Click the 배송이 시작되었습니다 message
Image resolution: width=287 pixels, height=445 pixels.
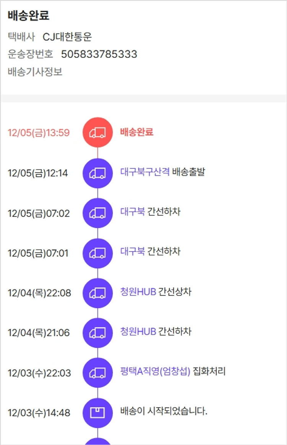coord(163,411)
